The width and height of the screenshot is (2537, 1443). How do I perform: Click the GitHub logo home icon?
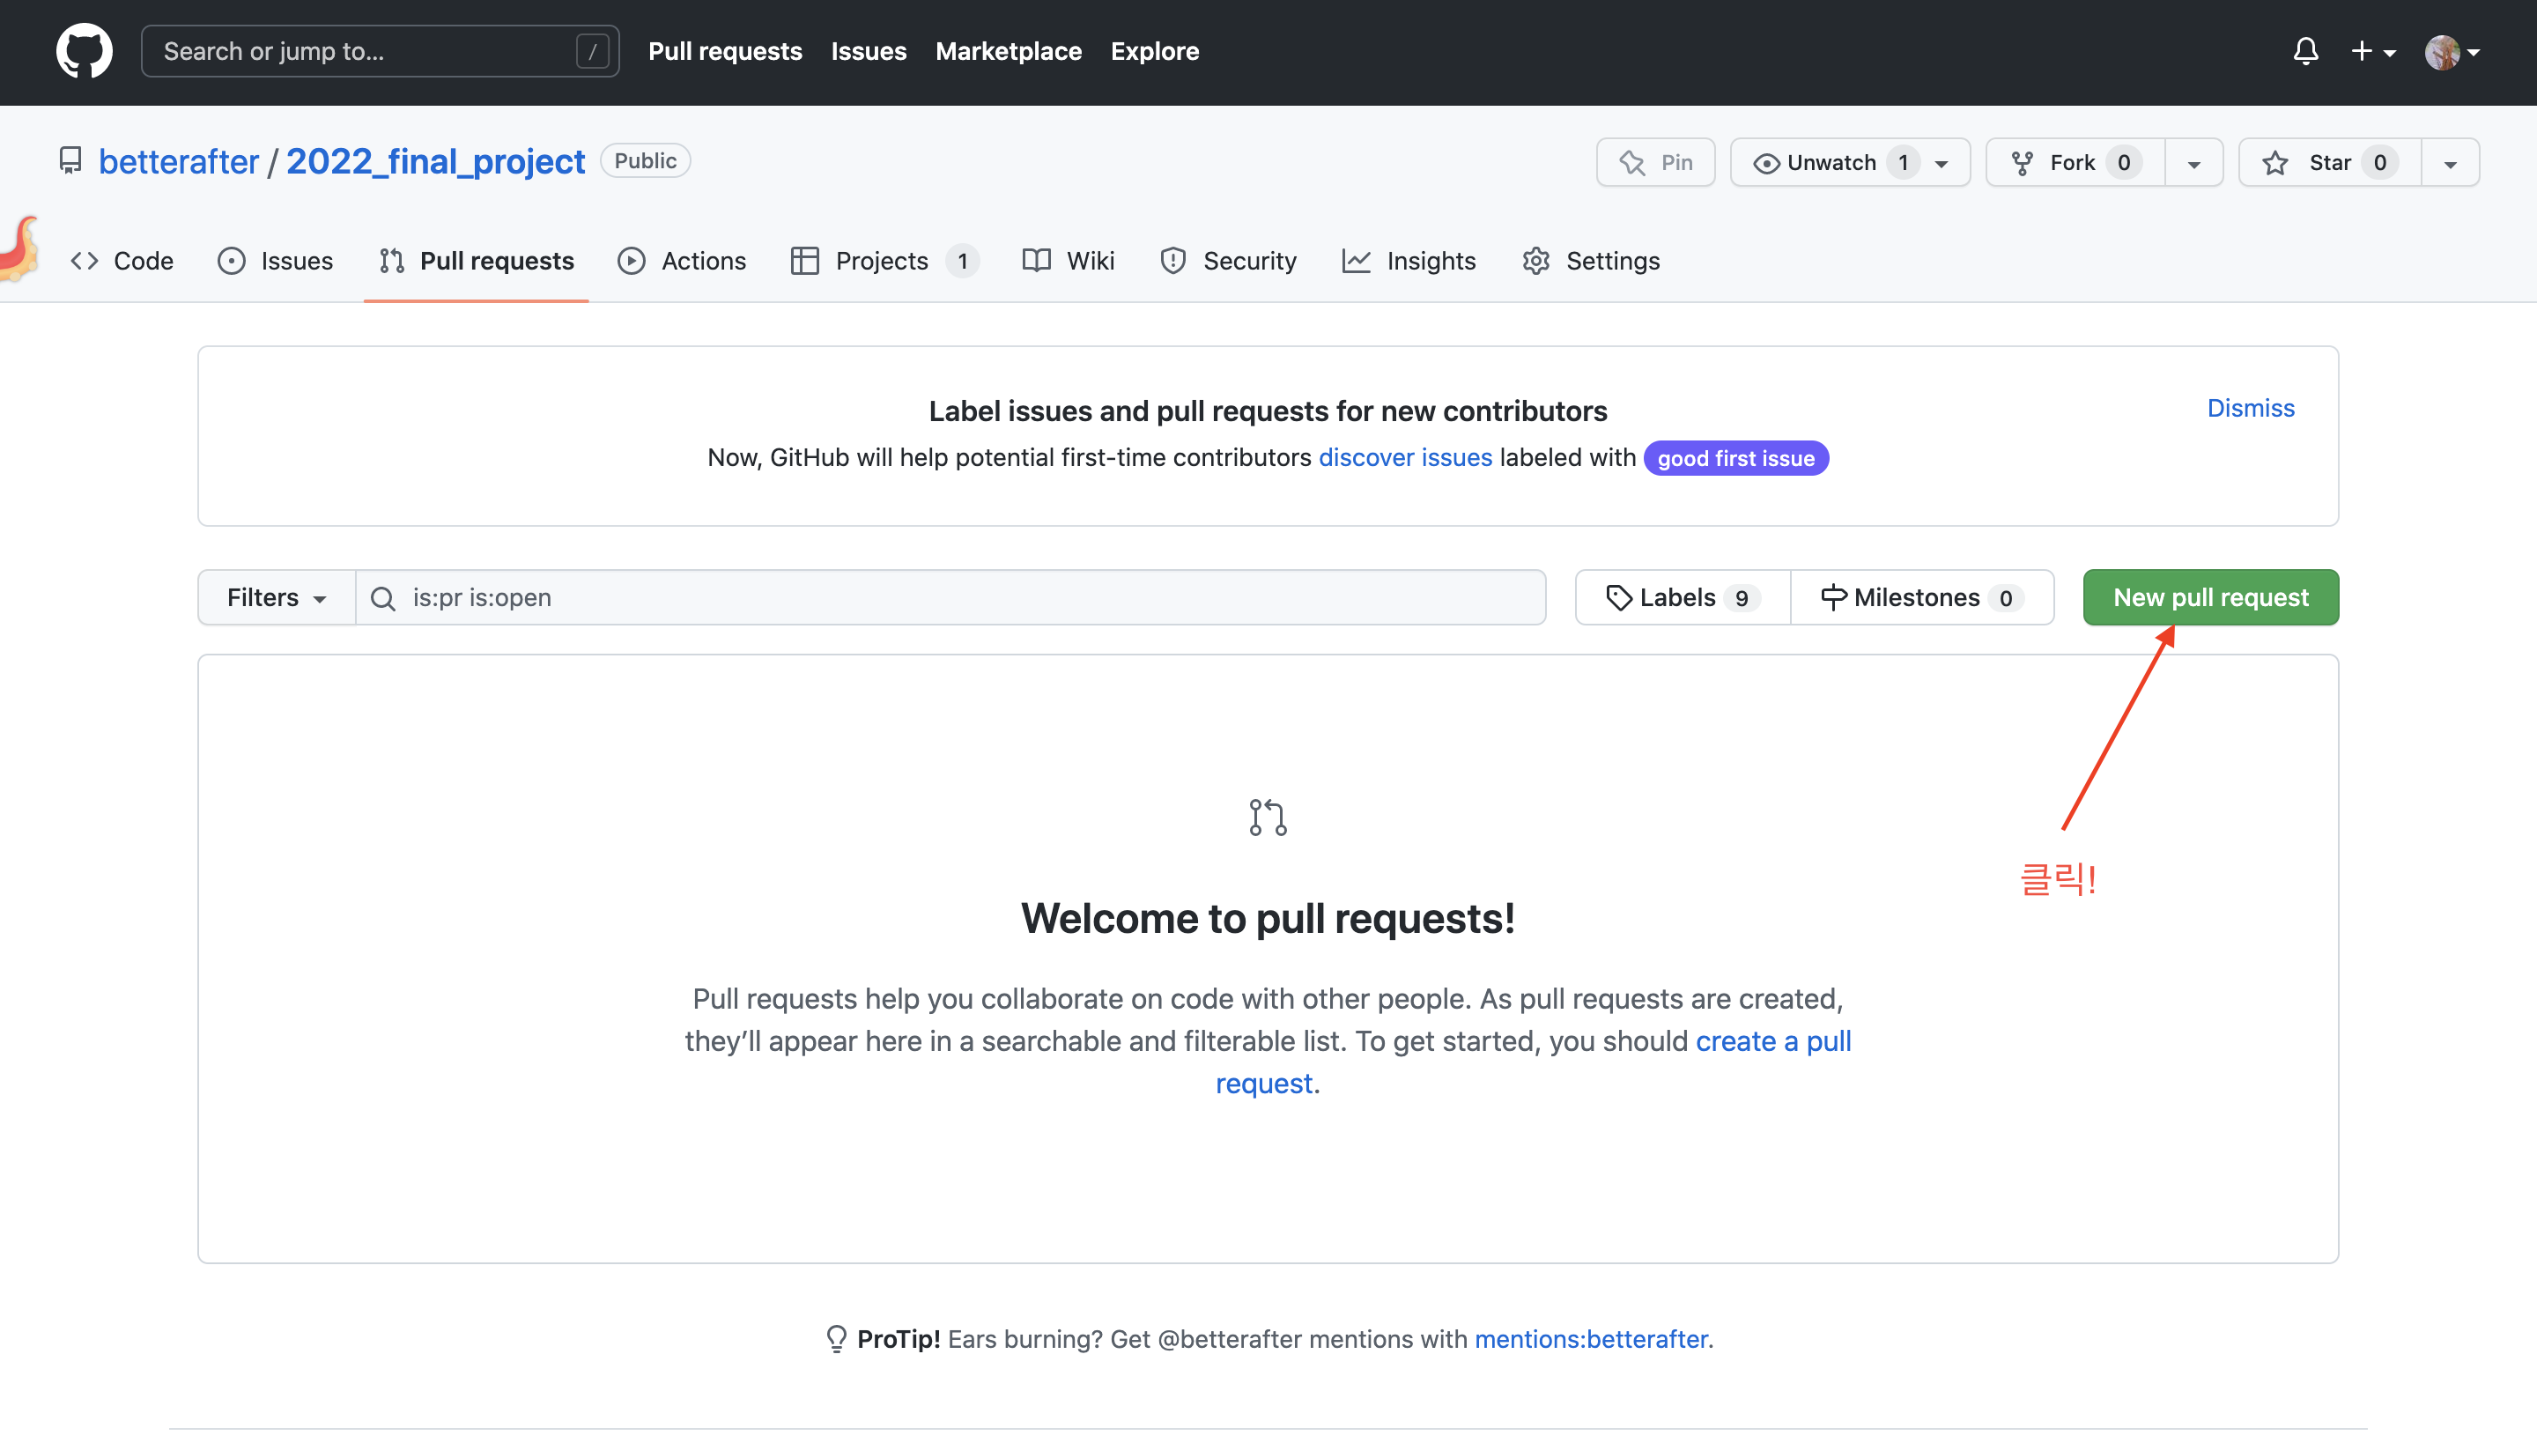tap(85, 50)
